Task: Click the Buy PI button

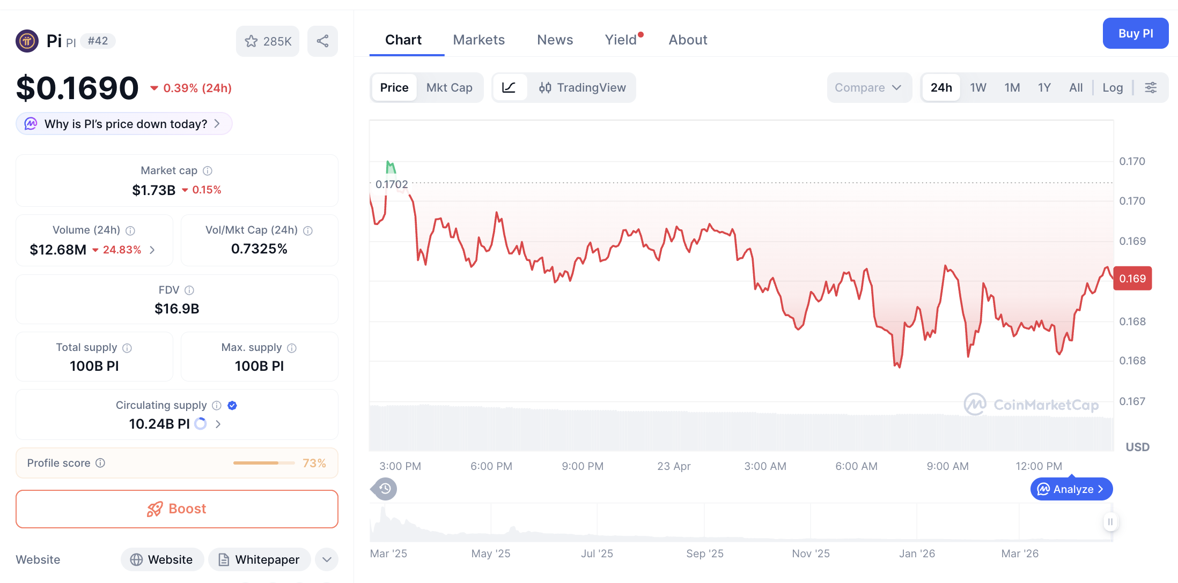Action: coord(1136,33)
